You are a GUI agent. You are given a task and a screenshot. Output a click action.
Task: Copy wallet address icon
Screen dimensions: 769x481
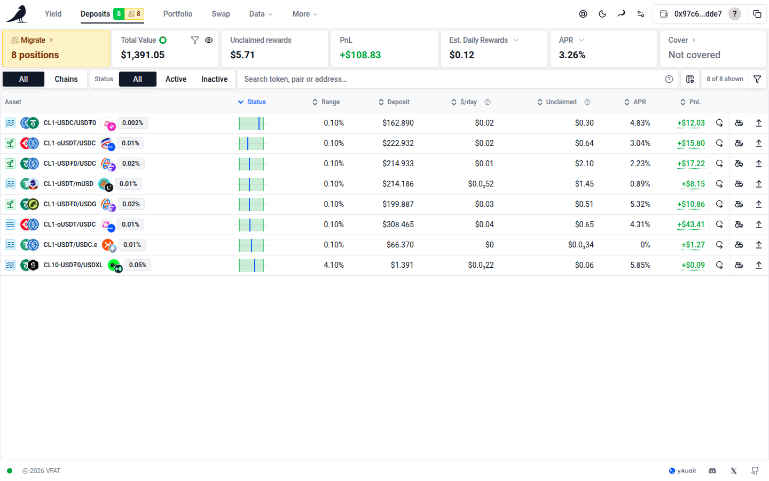757,14
